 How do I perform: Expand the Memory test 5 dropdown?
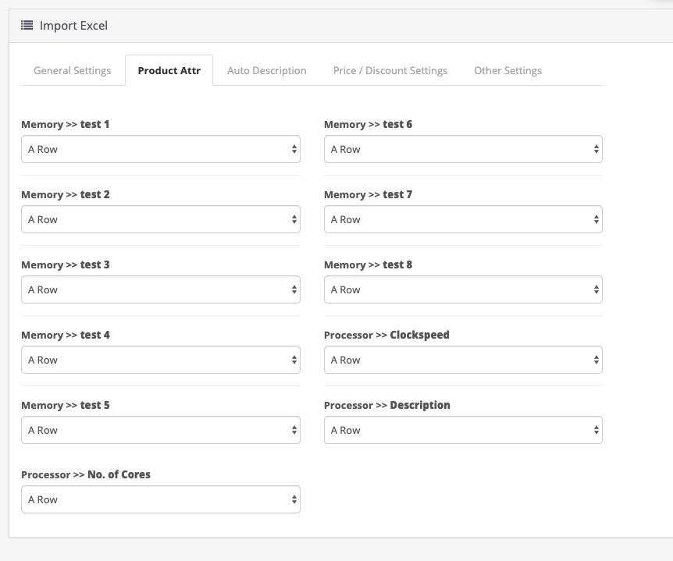point(160,430)
